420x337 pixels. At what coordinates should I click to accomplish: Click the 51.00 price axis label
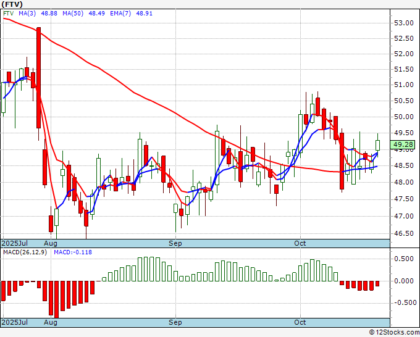point(404,85)
